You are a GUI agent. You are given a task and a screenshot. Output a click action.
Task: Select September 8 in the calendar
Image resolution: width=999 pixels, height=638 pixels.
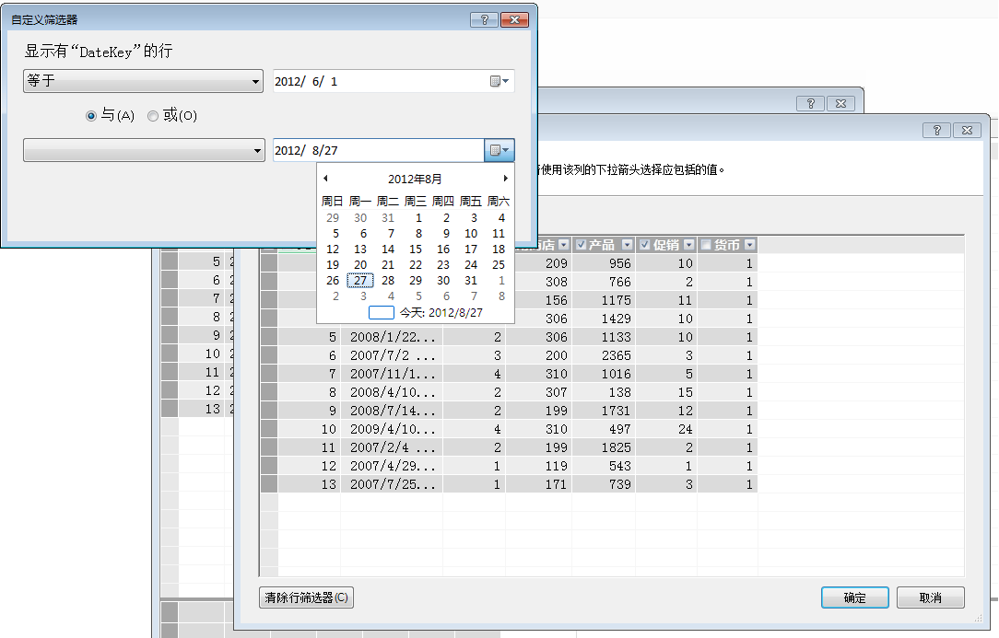pyautogui.click(x=501, y=296)
